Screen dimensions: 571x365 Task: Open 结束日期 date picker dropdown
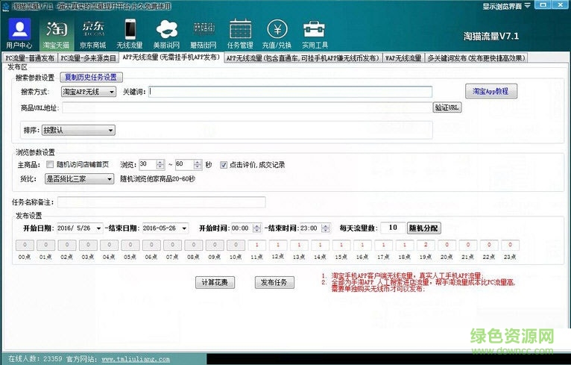click(185, 228)
